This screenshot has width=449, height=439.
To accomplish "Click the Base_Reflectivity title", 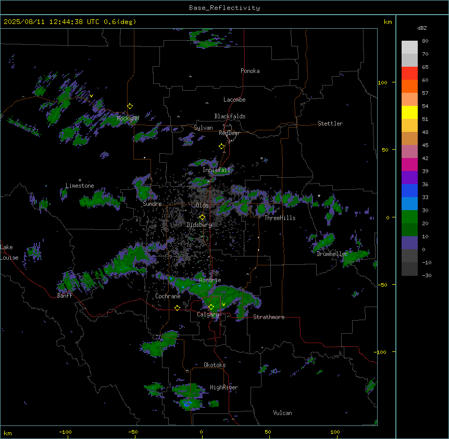I will (x=224, y=8).
